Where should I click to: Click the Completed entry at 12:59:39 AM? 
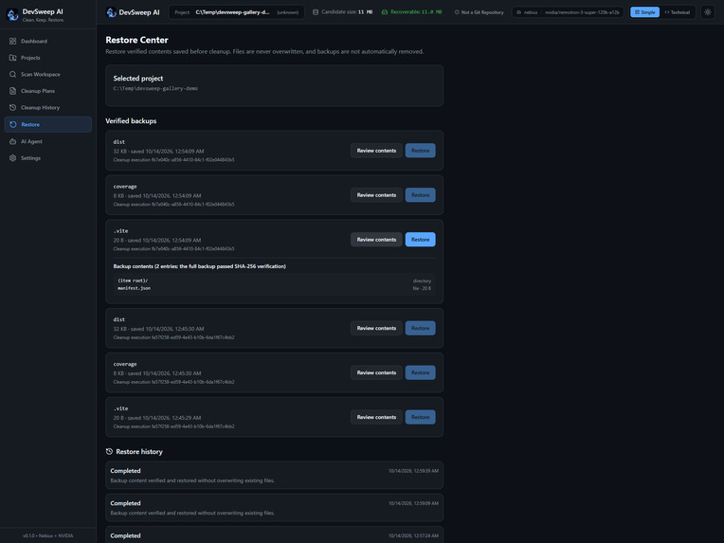(274, 475)
